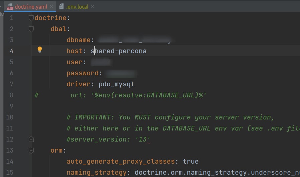Place cursor on 'dbal:' key
This screenshot has width=300, height=177.
click(60, 29)
